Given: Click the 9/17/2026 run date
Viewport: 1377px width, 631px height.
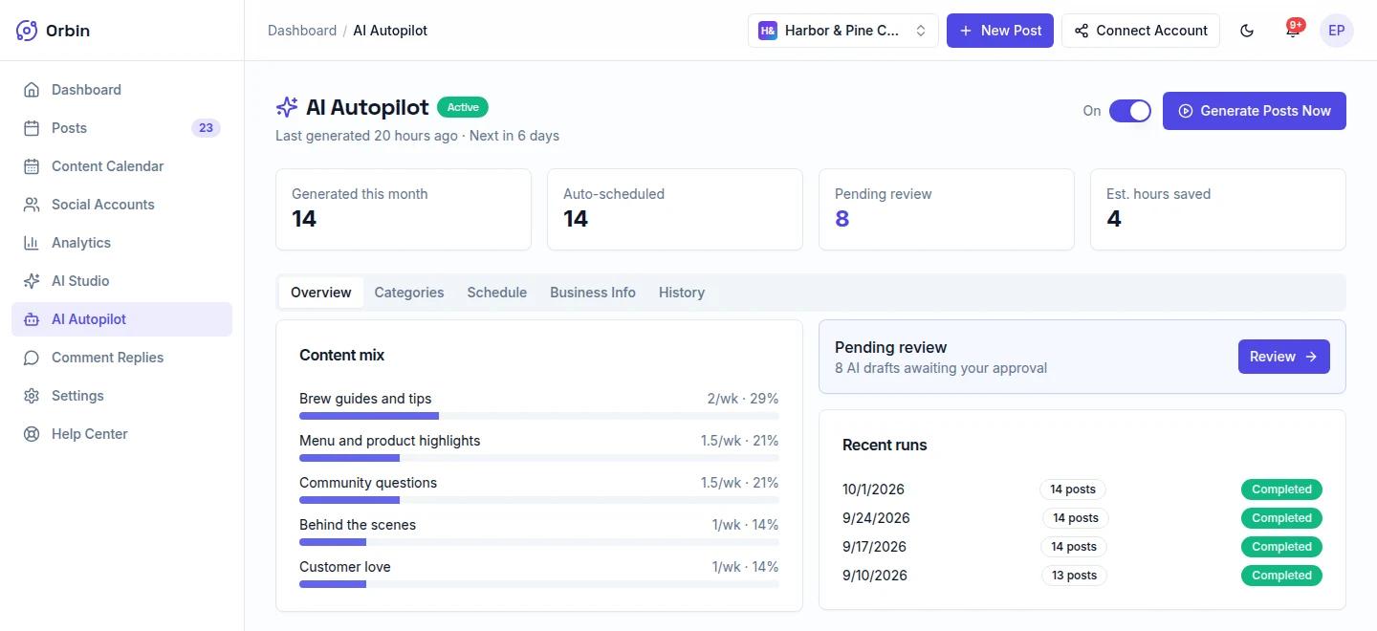Looking at the screenshot, I should pos(874,547).
